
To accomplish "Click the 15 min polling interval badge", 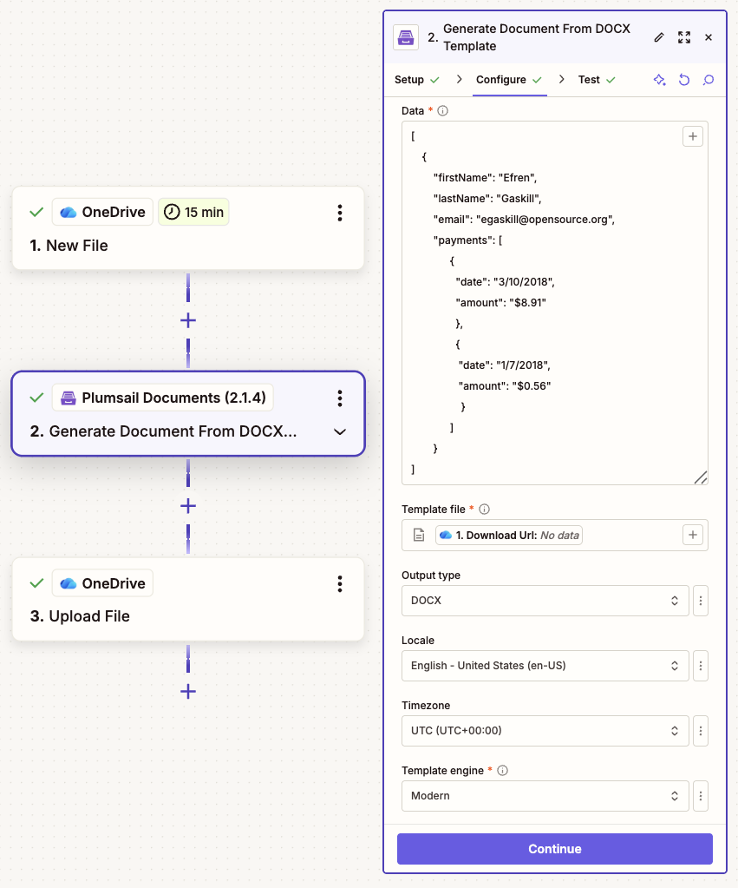I will tap(193, 213).
